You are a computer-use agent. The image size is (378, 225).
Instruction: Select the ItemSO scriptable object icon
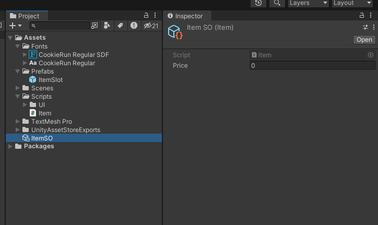click(x=26, y=138)
